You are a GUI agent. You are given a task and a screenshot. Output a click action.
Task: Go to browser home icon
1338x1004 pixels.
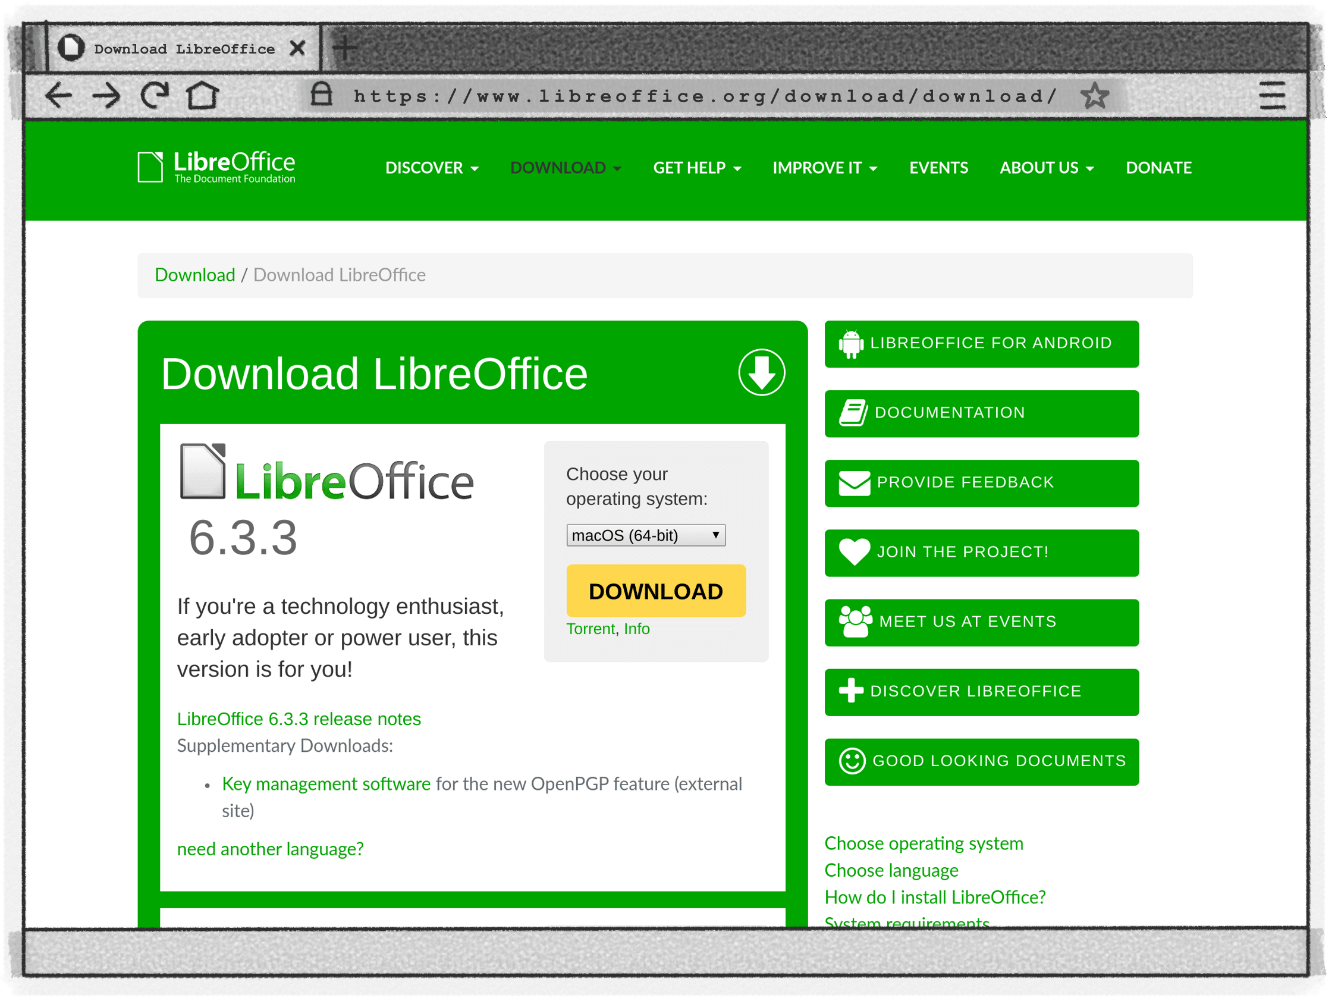202,95
